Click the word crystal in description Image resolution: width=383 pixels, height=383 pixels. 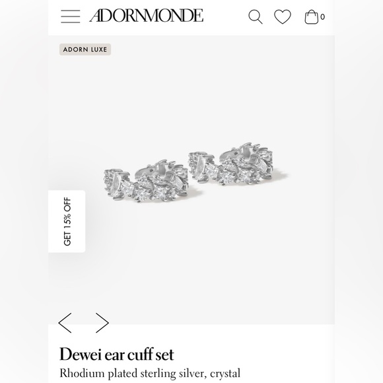(225, 374)
